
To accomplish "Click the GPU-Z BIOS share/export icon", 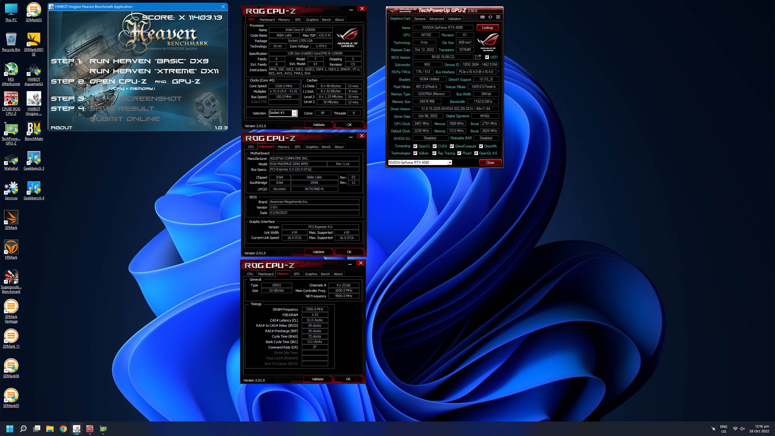I will (x=478, y=57).
